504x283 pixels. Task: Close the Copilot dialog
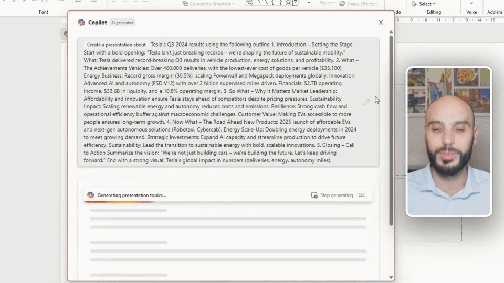(381, 23)
